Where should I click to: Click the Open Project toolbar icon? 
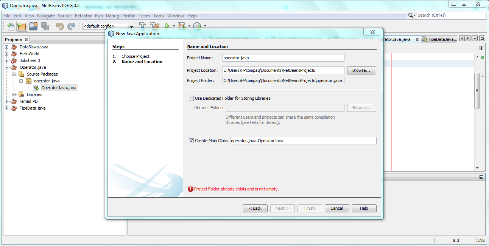pyautogui.click(x=33, y=26)
